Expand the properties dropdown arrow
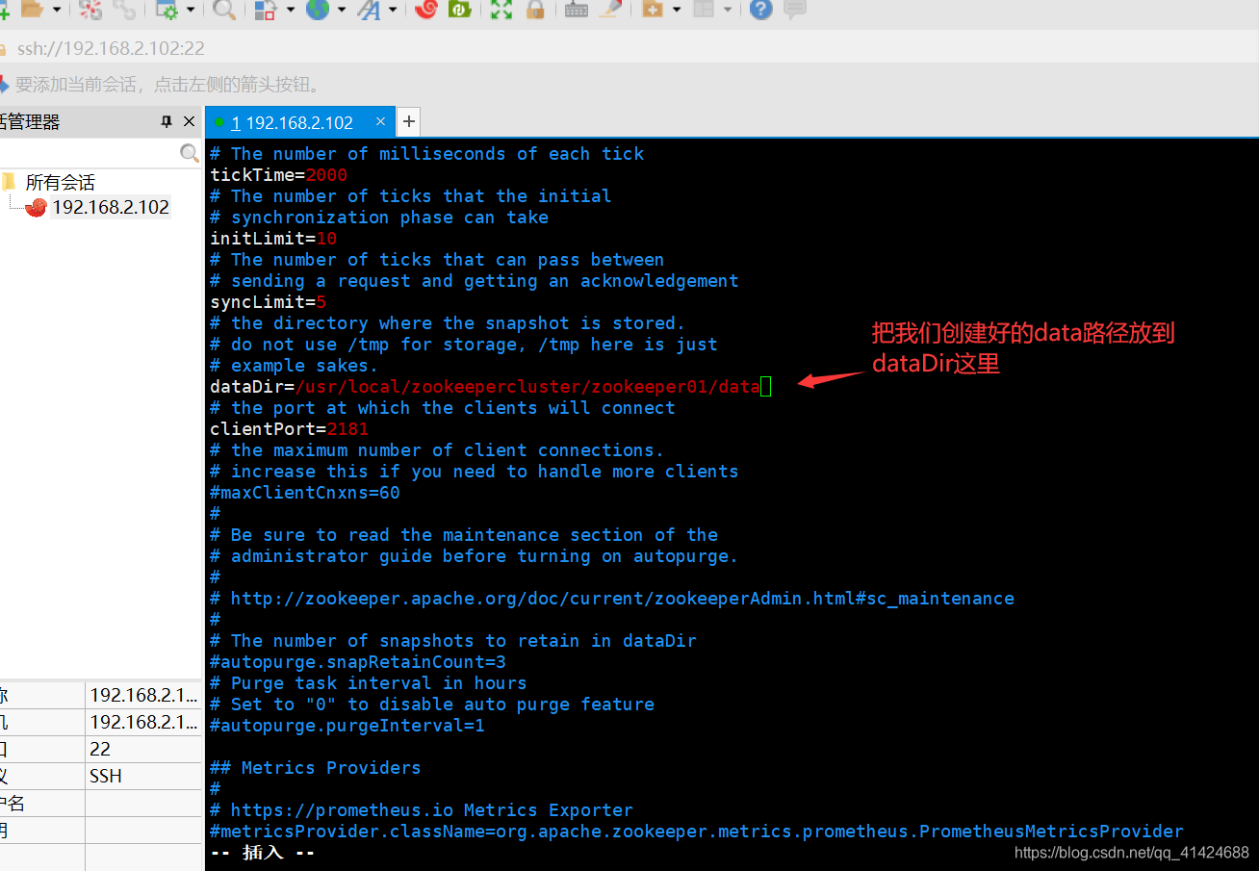The height and width of the screenshot is (871, 1259). (x=191, y=10)
